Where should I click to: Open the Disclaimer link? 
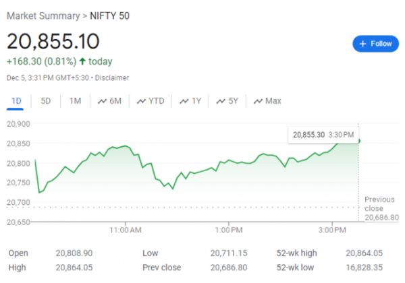pyautogui.click(x=111, y=77)
